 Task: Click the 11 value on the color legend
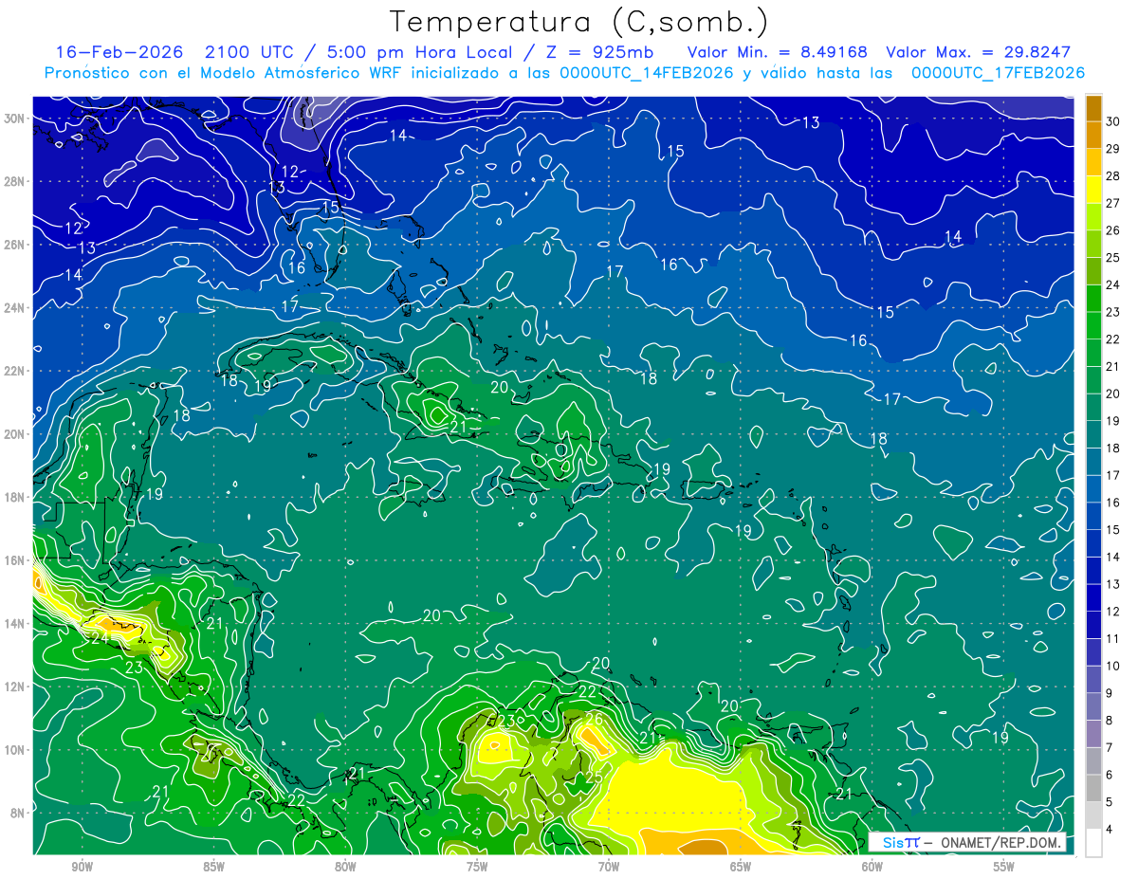coord(1113,638)
